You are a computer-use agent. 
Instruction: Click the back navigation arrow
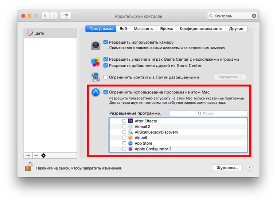coord(46,16)
